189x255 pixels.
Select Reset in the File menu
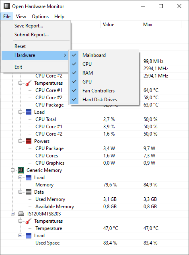[x=36, y=46]
